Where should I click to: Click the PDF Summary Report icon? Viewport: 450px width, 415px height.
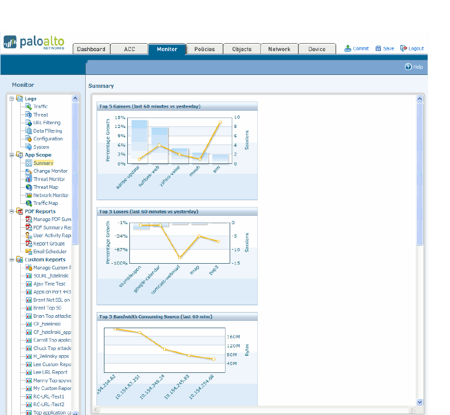click(29, 227)
